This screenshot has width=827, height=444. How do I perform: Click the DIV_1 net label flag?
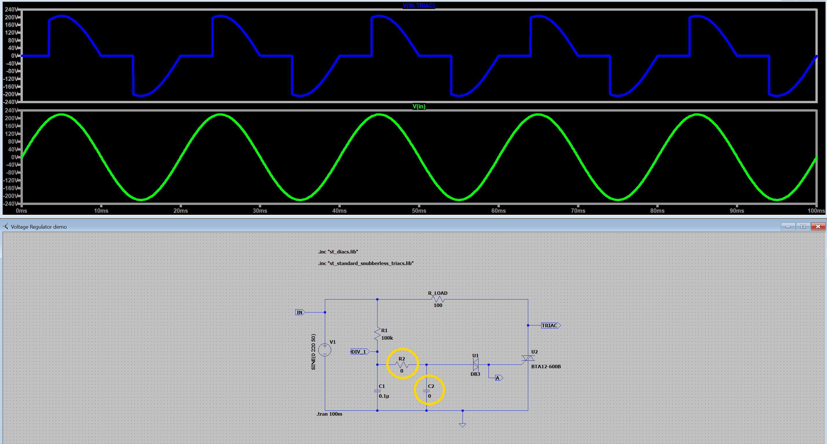pos(360,351)
